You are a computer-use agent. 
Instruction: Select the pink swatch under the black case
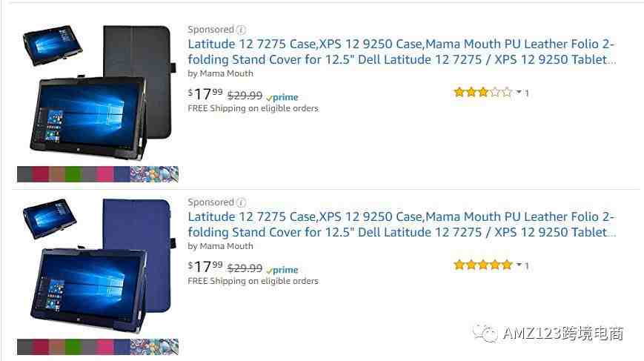tap(105, 174)
